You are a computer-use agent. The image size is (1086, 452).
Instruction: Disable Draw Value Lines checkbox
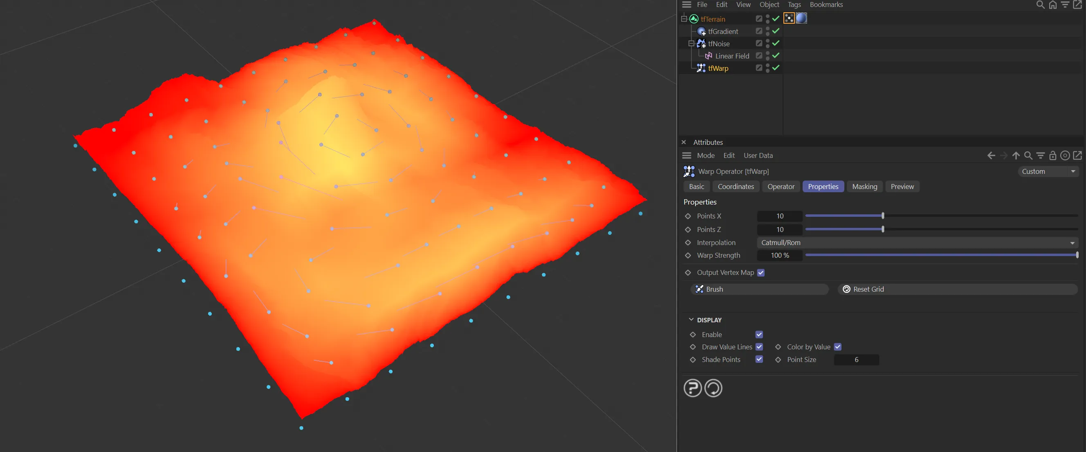[759, 347]
